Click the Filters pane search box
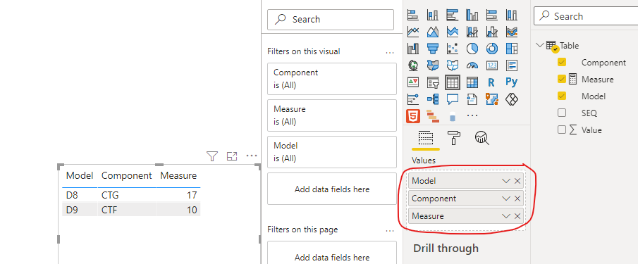Image resolution: width=638 pixels, height=264 pixels. [x=331, y=20]
